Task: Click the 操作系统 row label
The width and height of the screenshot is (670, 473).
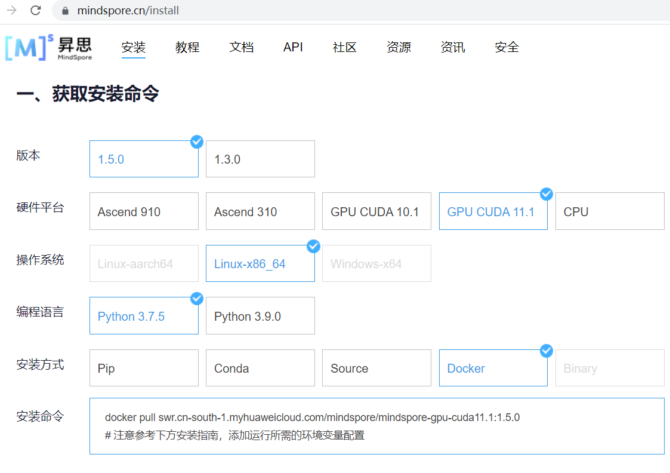Action: pos(40,260)
